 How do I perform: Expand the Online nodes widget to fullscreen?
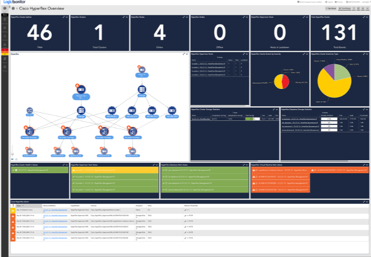tap(184, 17)
